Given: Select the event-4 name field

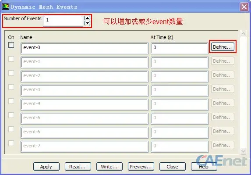Looking at the screenshot, I should pyautogui.click(x=85, y=104).
